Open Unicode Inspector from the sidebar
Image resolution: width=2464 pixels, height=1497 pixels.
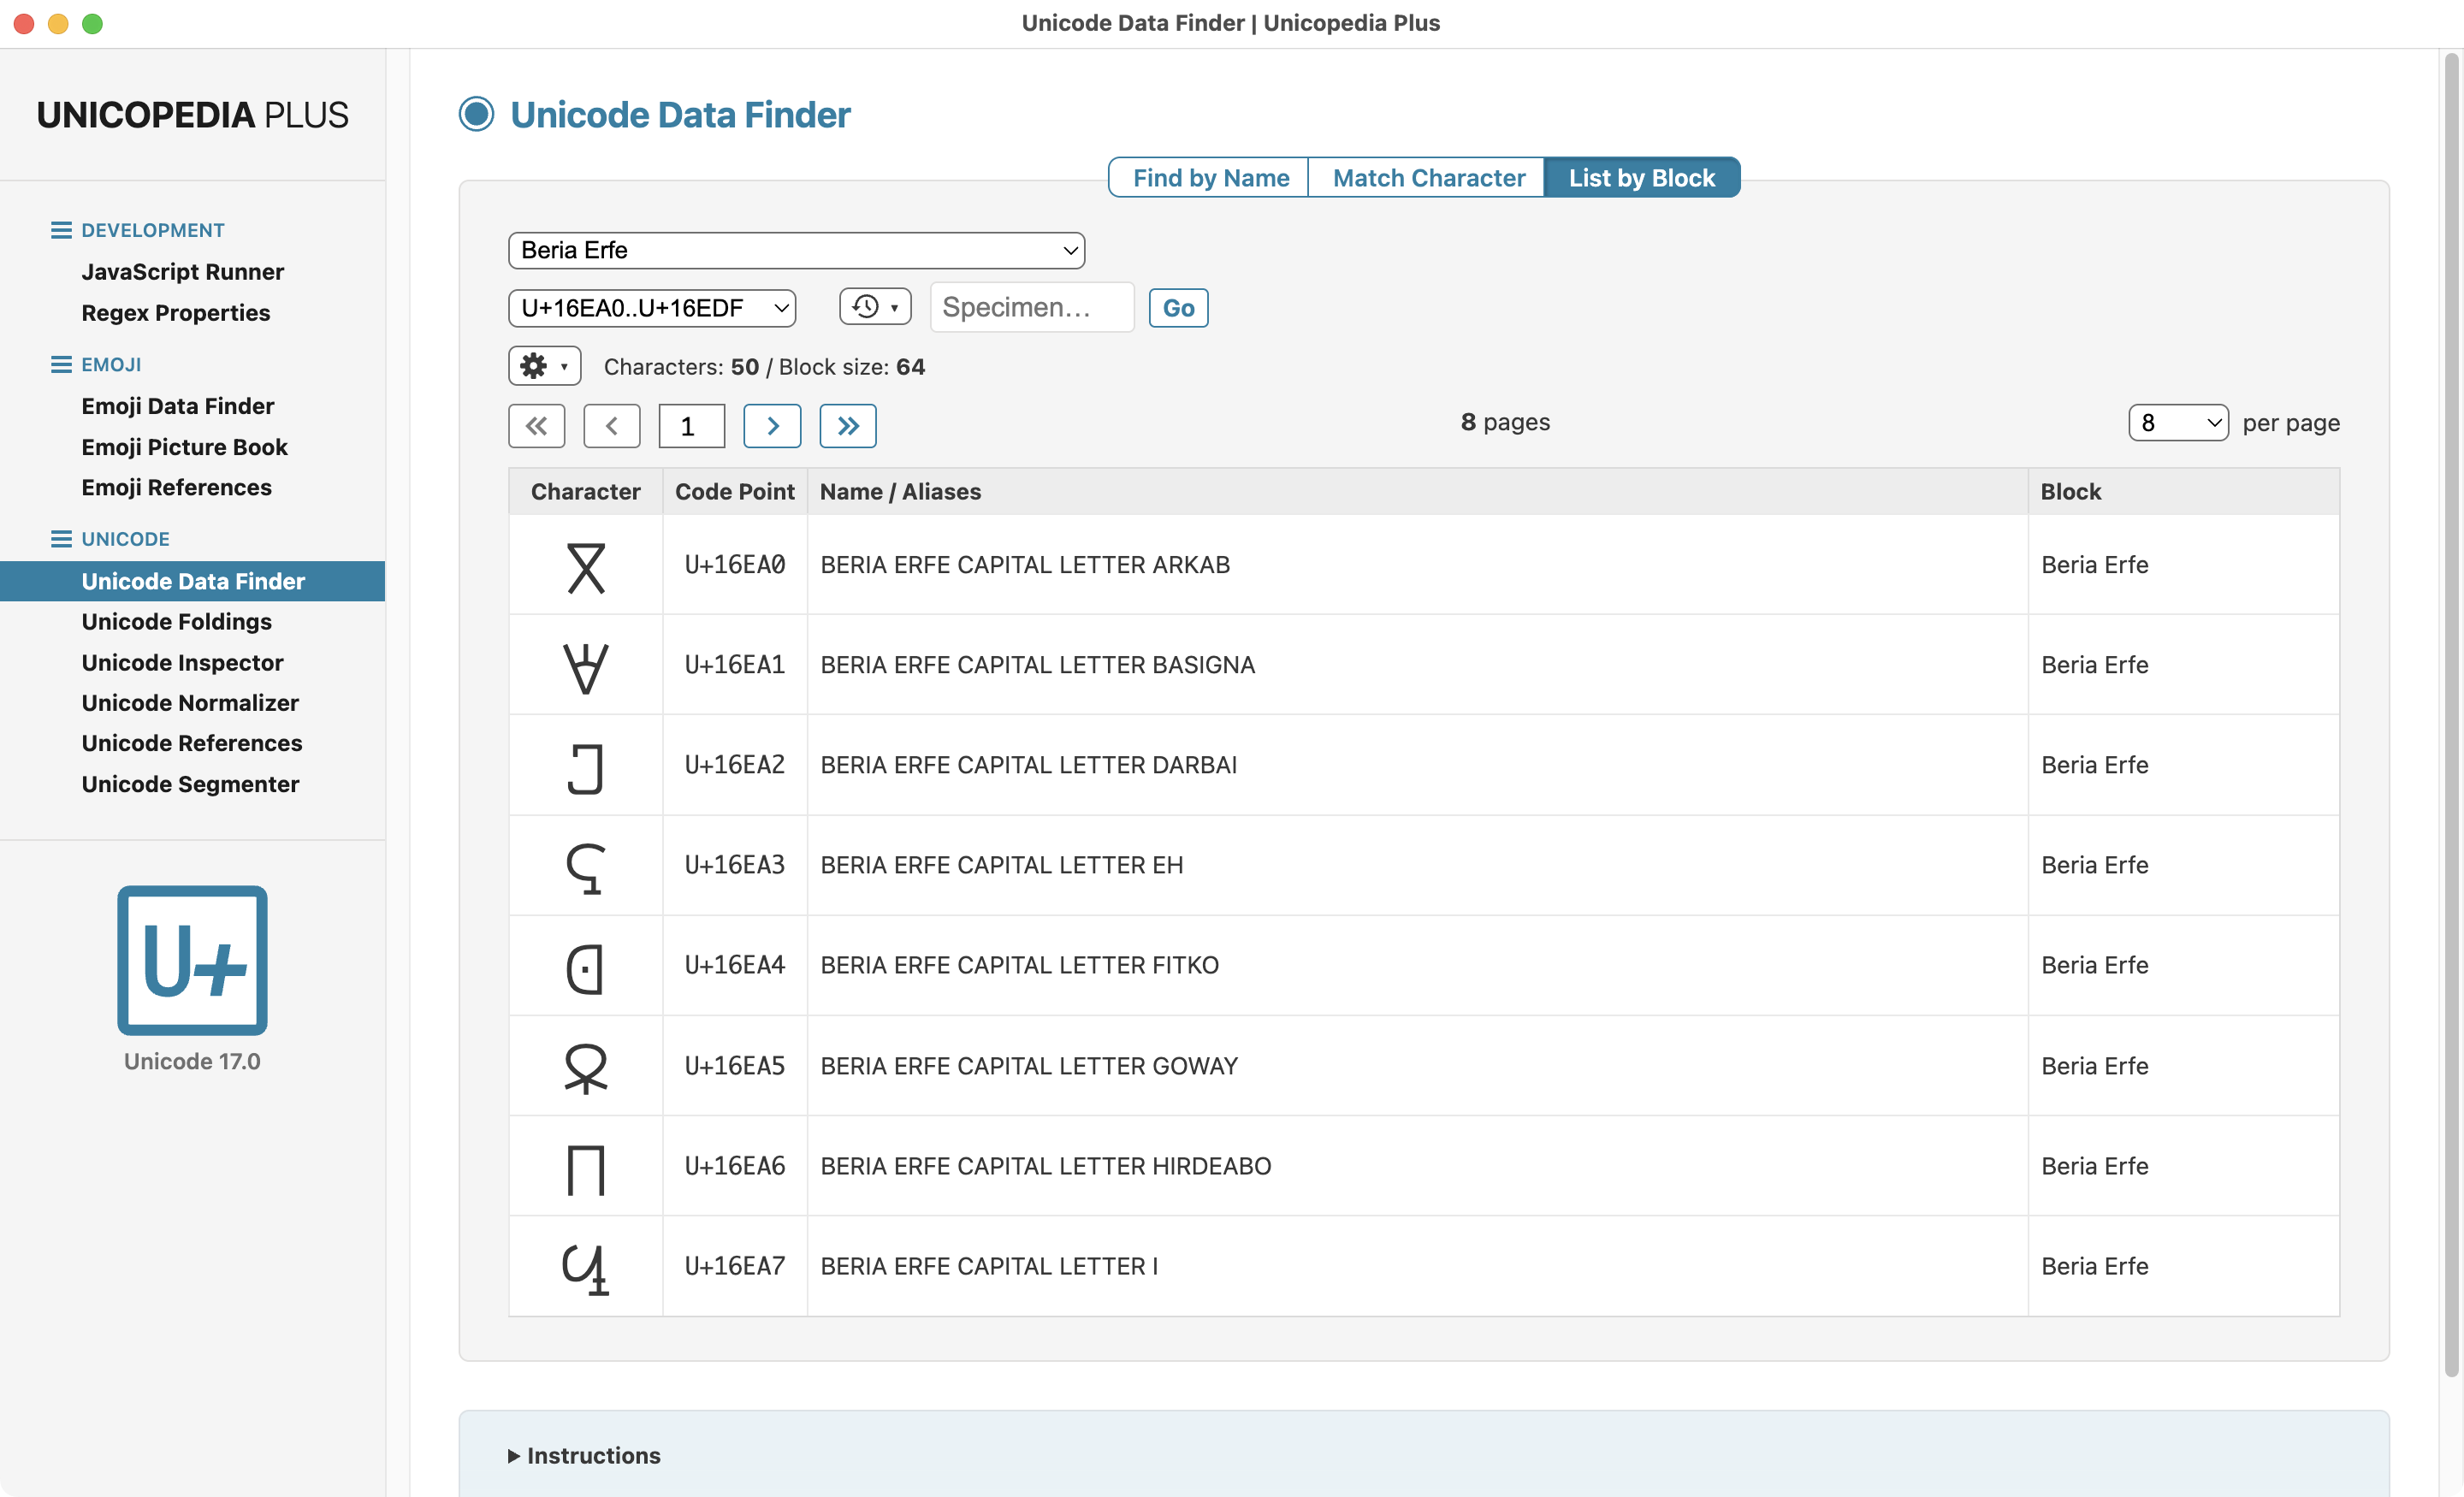coord(182,662)
